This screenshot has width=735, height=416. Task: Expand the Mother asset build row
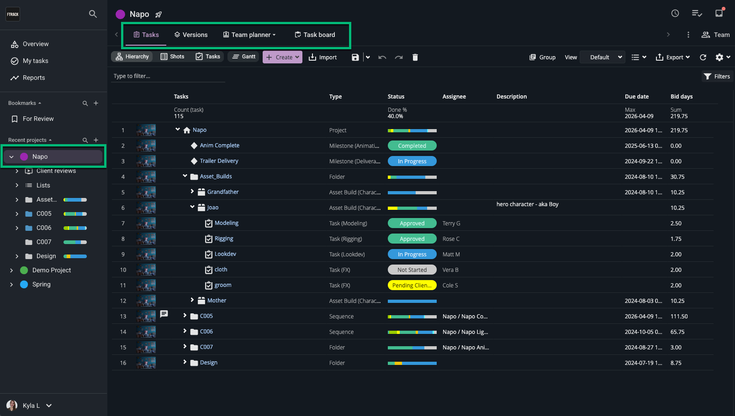coord(192,300)
